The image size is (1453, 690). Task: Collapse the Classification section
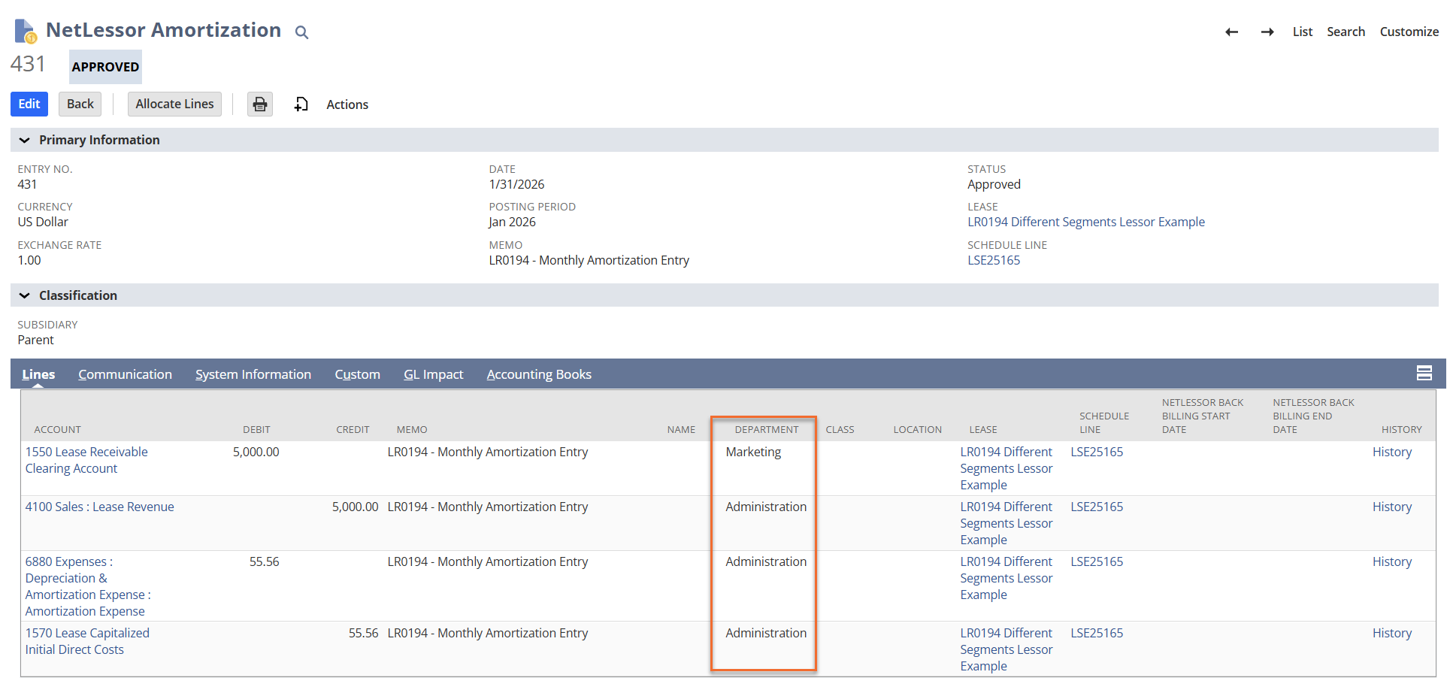(x=25, y=296)
